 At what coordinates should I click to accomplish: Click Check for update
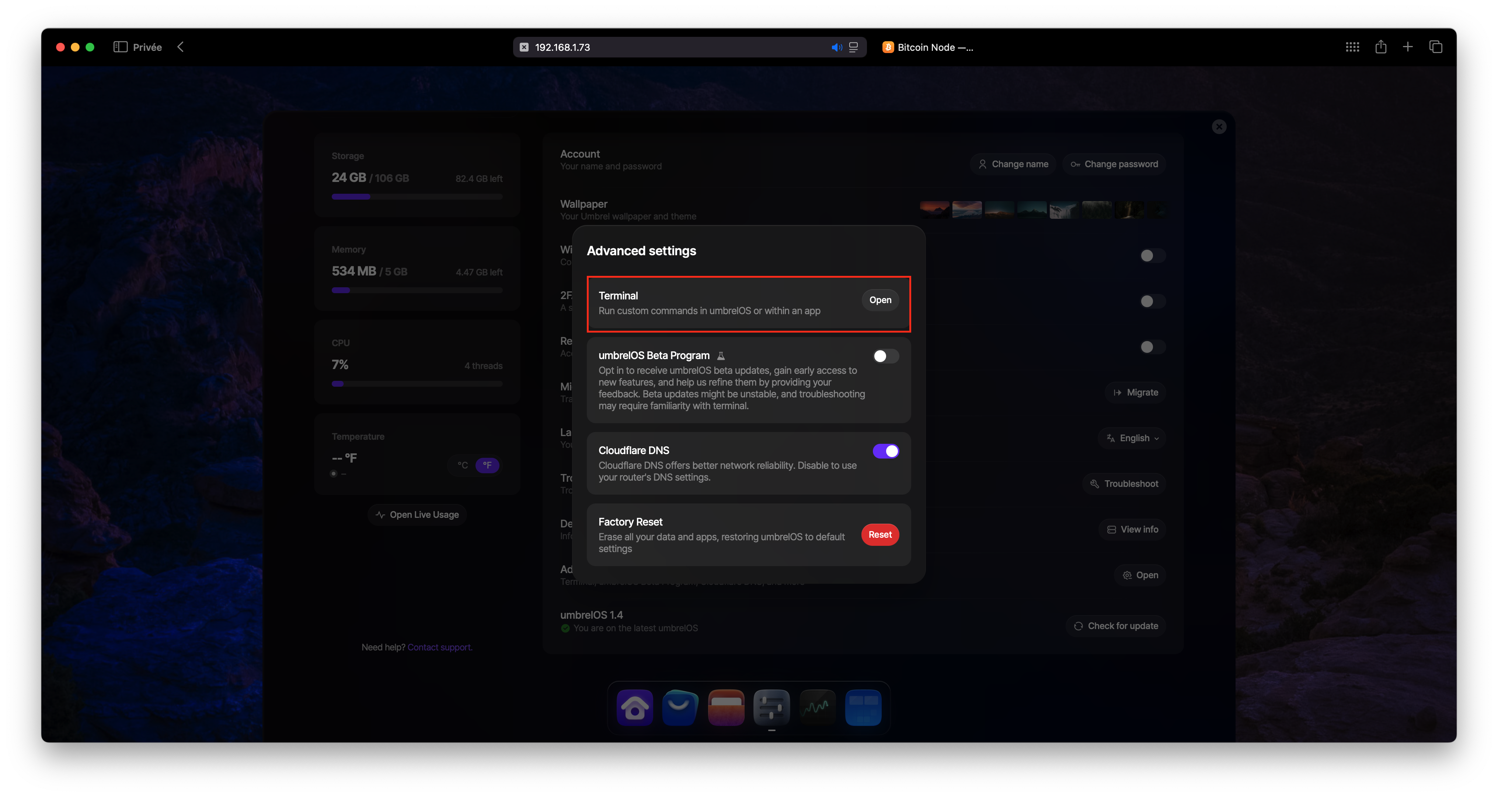click(1115, 626)
